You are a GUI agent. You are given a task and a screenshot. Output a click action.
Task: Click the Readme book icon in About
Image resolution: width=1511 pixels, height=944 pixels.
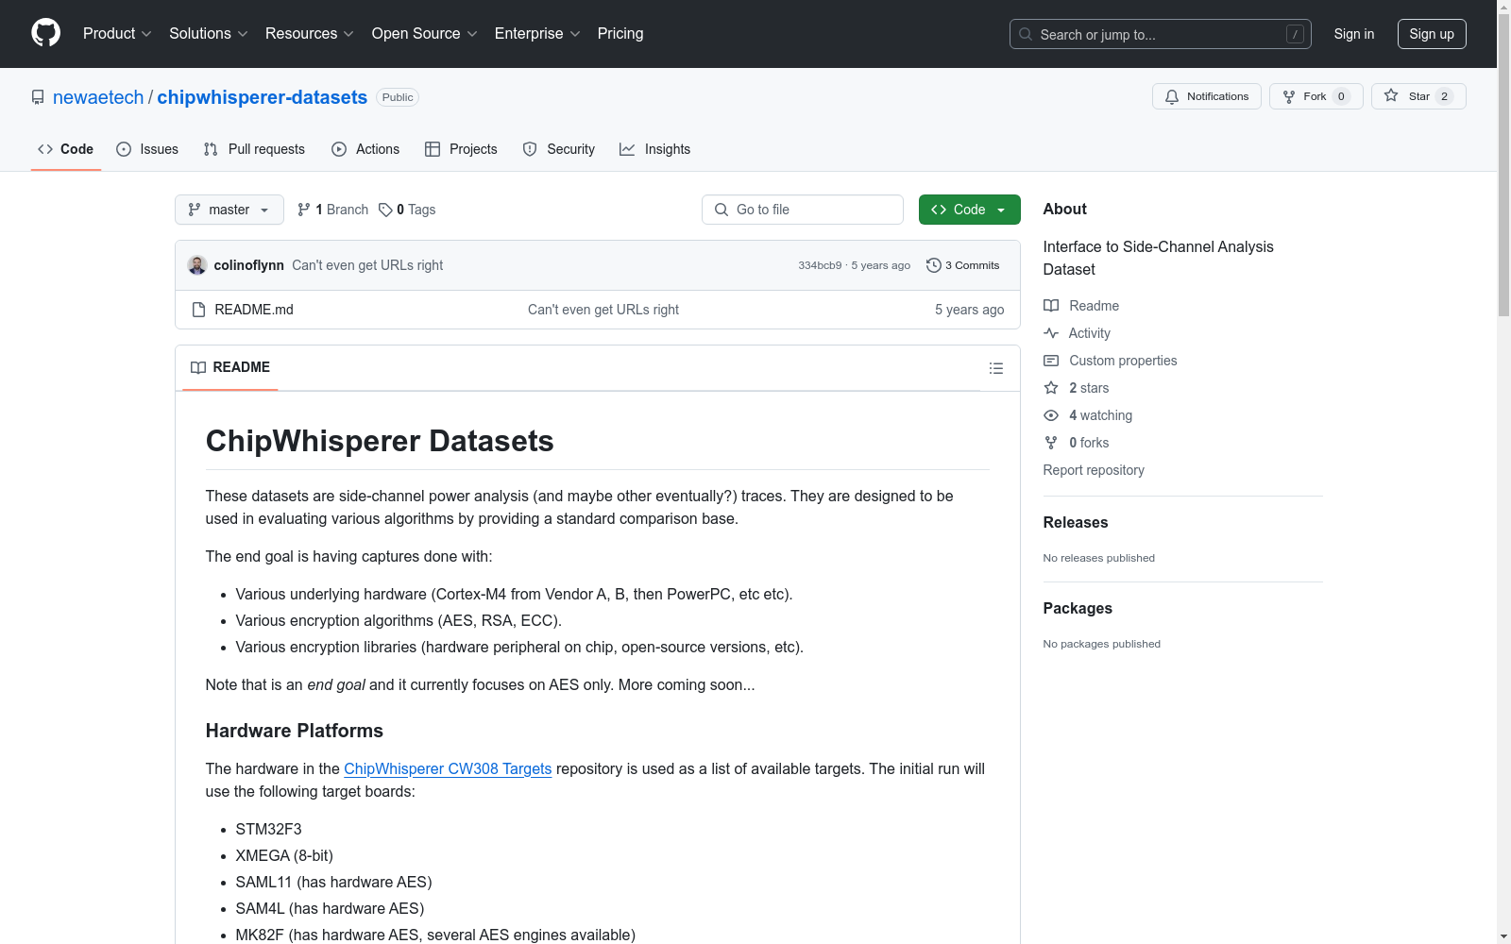[1051, 306]
